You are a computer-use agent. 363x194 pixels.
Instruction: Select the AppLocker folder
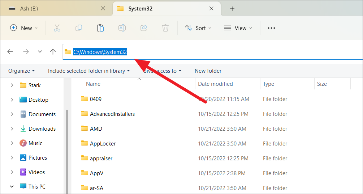(x=103, y=144)
